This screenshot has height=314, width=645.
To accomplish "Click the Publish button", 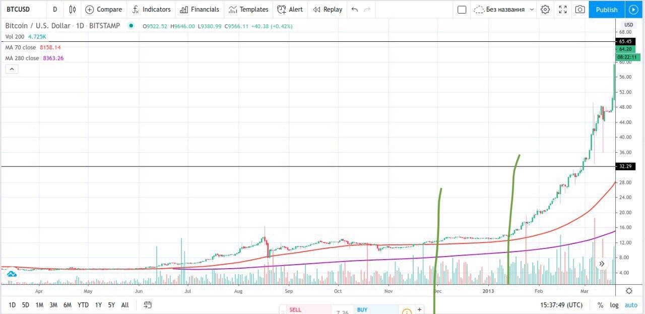I will tap(607, 9).
